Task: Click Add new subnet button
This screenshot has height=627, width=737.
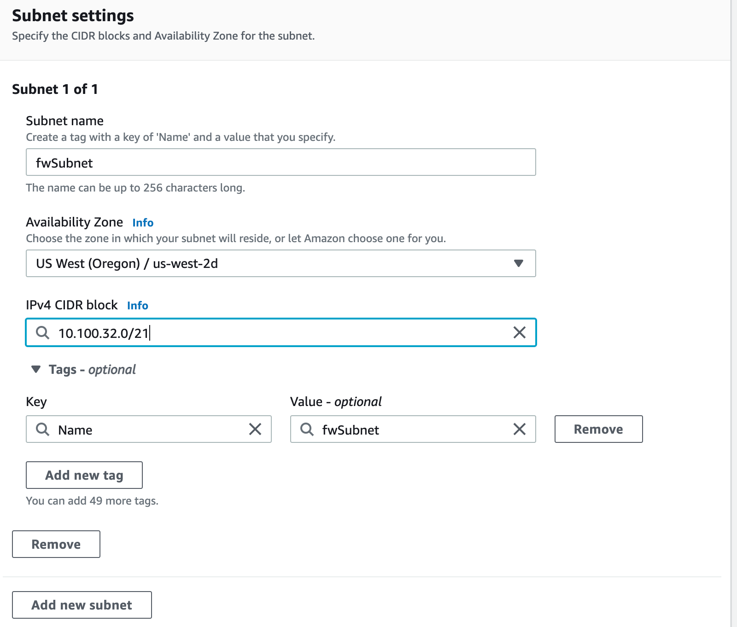Action: tap(82, 605)
